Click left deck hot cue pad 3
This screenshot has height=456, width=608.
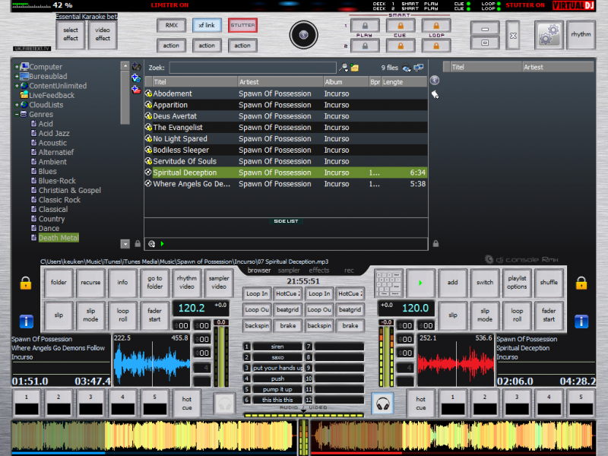coord(90,404)
